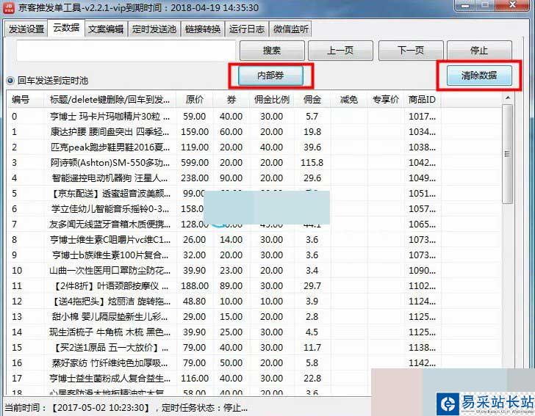Click the JD app icon in title bar
535x416 pixels.
9,7
